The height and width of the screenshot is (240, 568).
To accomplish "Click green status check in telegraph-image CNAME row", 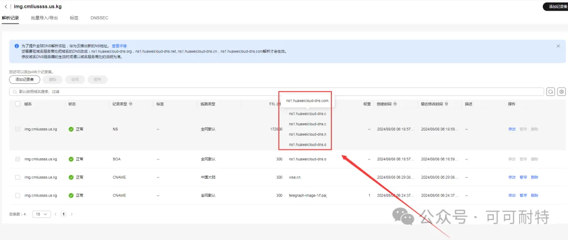I will click(x=71, y=195).
